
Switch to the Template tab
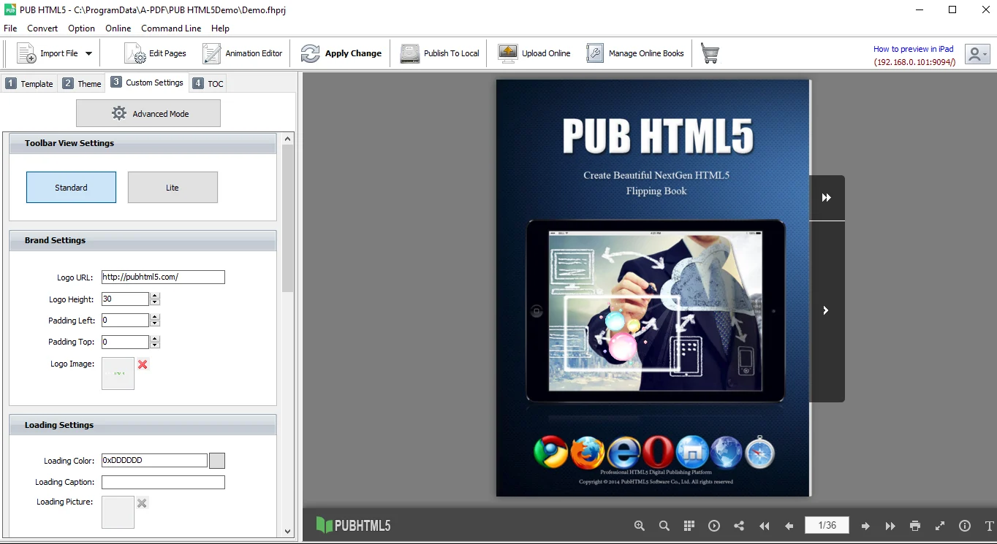(x=29, y=83)
